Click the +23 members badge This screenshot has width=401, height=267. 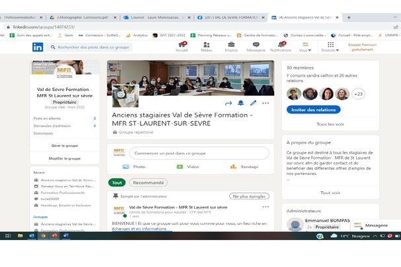point(358,94)
